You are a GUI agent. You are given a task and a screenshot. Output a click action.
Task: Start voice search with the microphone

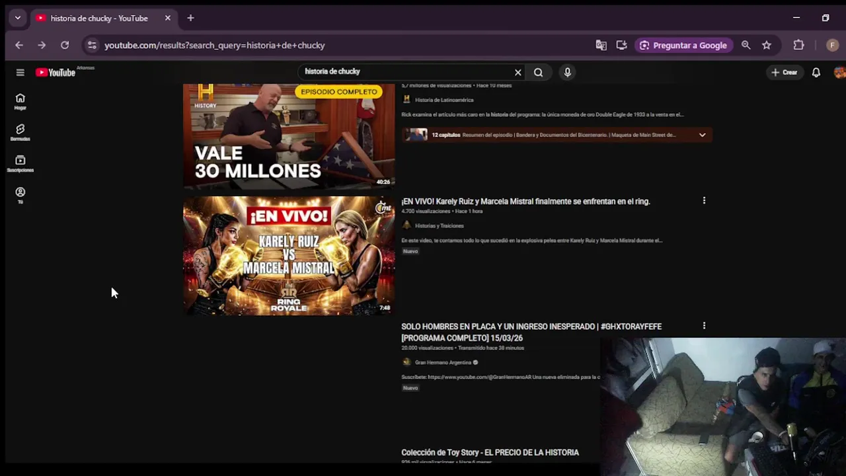pyautogui.click(x=567, y=73)
